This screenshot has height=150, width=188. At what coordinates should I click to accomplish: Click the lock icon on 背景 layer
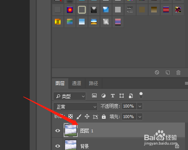click(177, 146)
